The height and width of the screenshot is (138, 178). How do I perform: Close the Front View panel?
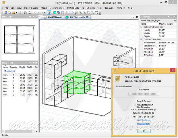pos(36,17)
